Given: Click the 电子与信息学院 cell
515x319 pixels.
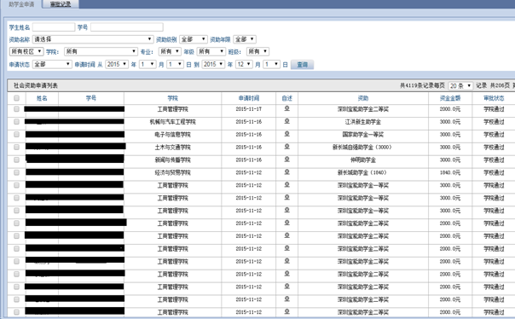Looking at the screenshot, I should (172, 135).
